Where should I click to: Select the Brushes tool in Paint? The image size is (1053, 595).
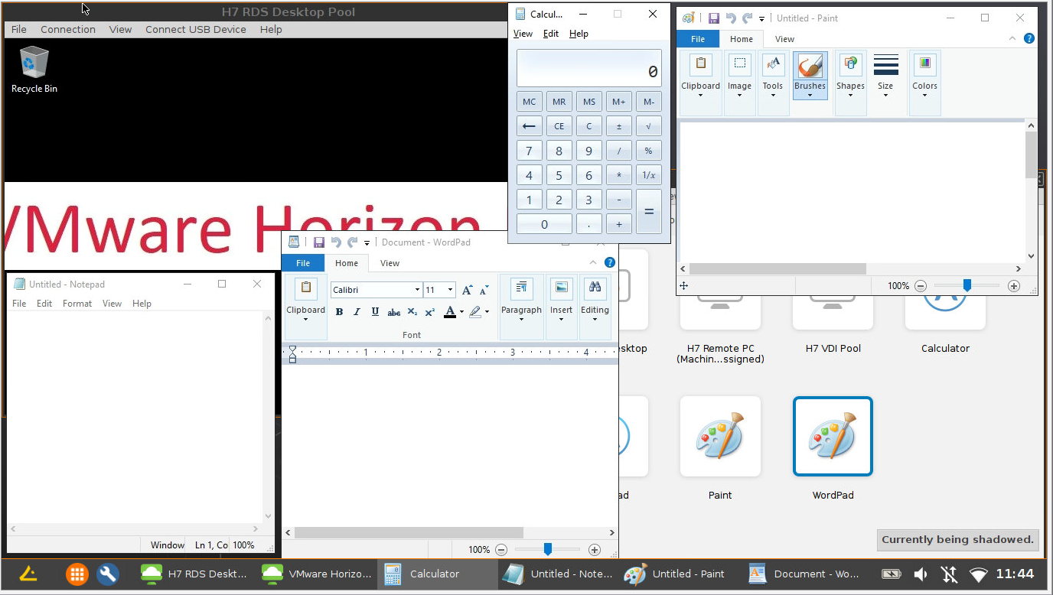[810, 73]
